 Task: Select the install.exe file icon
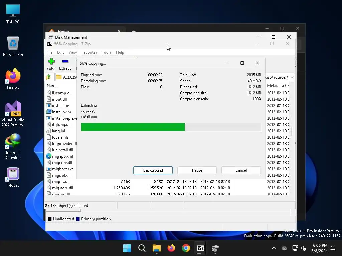49,105
